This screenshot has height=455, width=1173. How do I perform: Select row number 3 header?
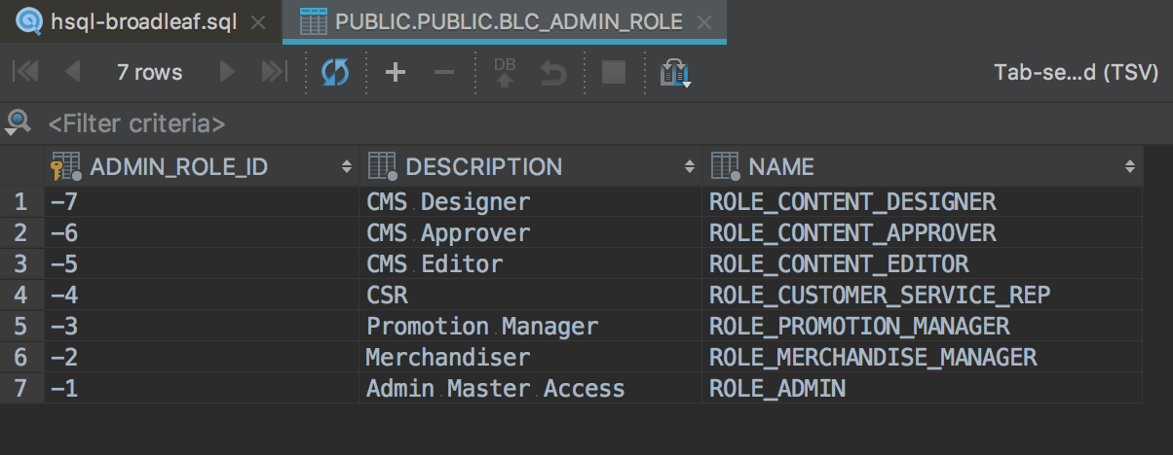pos(21,264)
